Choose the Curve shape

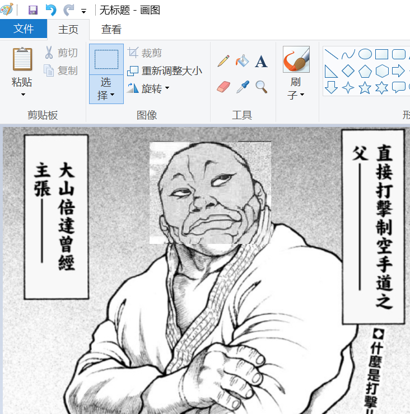(x=348, y=54)
